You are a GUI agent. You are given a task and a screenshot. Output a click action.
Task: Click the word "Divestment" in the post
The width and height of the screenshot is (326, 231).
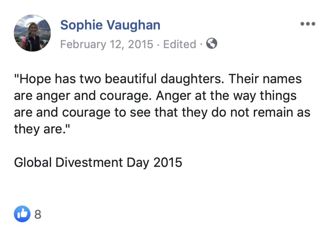point(89,162)
